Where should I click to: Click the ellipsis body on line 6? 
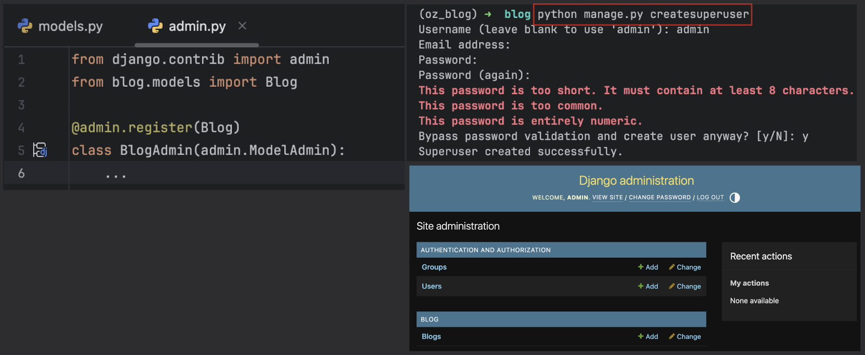point(115,176)
